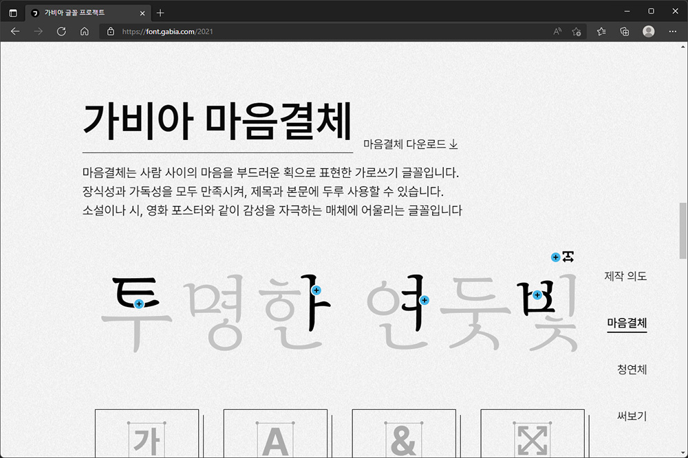Click the 마음결체 다운로드 link
The width and height of the screenshot is (688, 458).
click(x=410, y=144)
